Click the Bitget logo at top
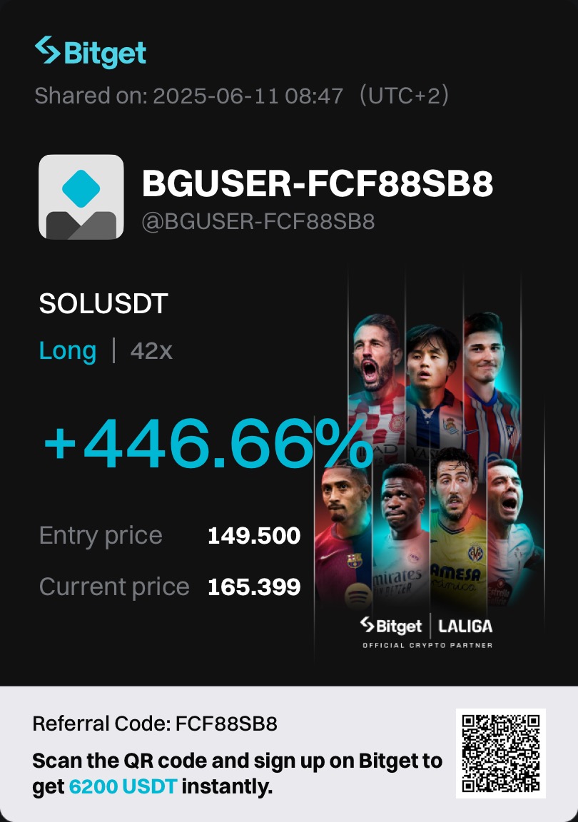This screenshot has width=578, height=822. coord(90,52)
